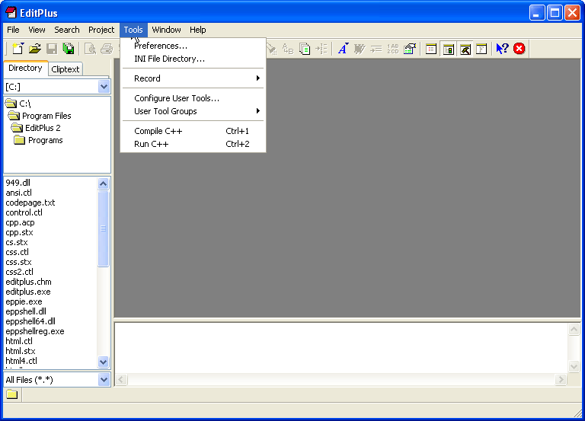Click the file list scroll up arrow
Viewport: 585px width, 421px height.
[x=104, y=183]
